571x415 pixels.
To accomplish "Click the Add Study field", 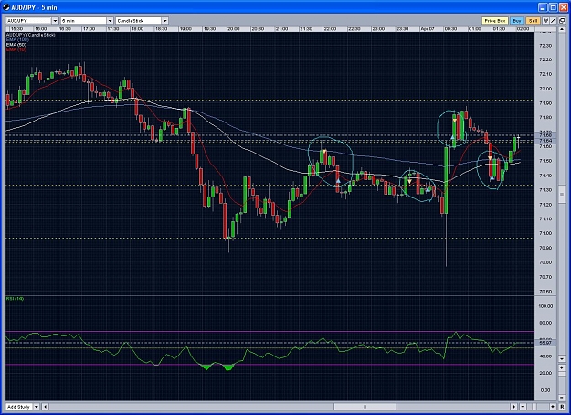I will pyautogui.click(x=19, y=407).
